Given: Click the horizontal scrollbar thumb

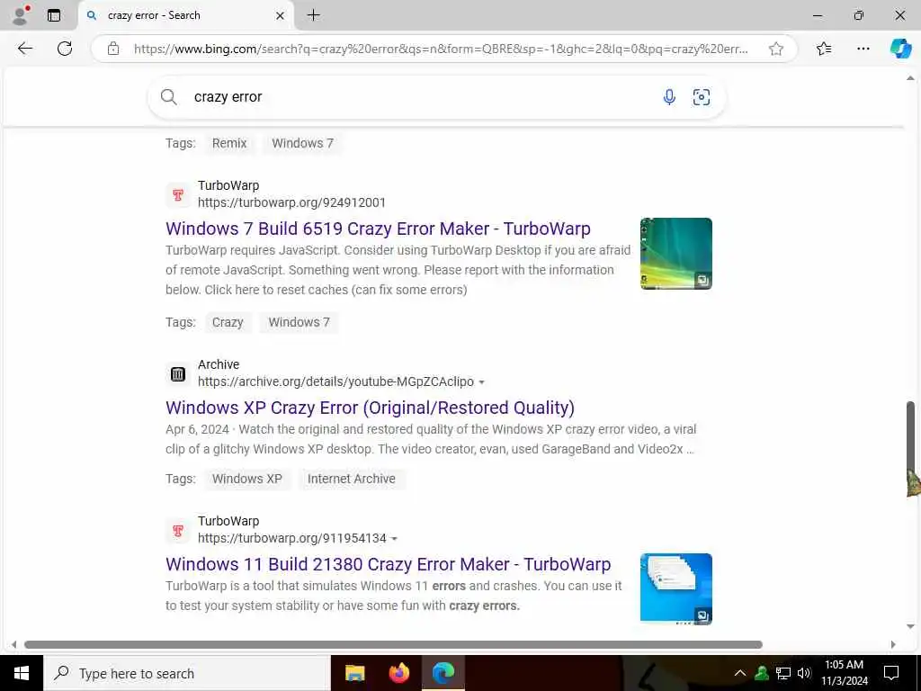Looking at the screenshot, I should [393, 644].
